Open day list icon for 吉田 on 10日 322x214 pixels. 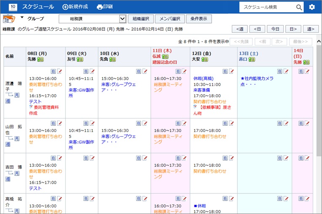pyautogui.click(x=139, y=158)
